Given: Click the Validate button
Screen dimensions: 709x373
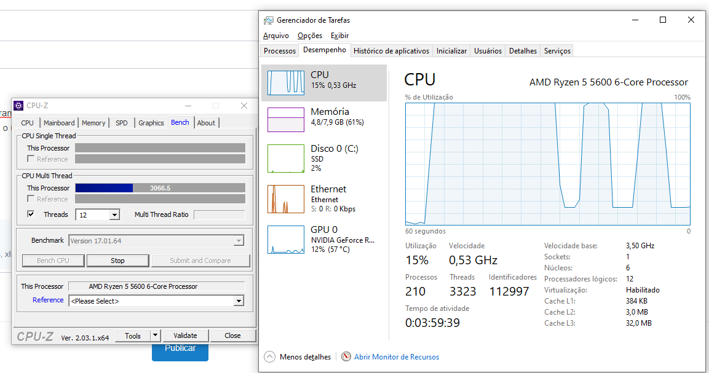Looking at the screenshot, I should coord(185,336).
